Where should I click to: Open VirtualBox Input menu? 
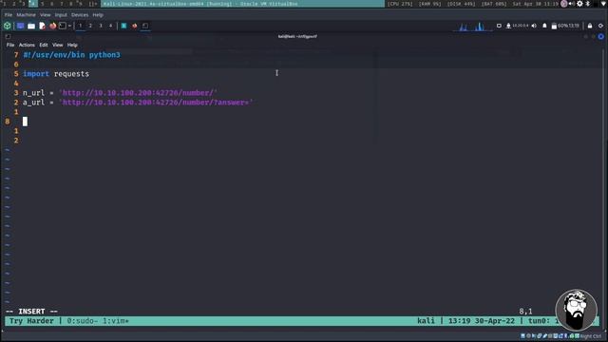click(x=61, y=15)
